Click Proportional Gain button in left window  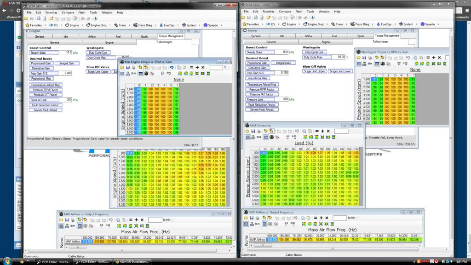pos(42,63)
